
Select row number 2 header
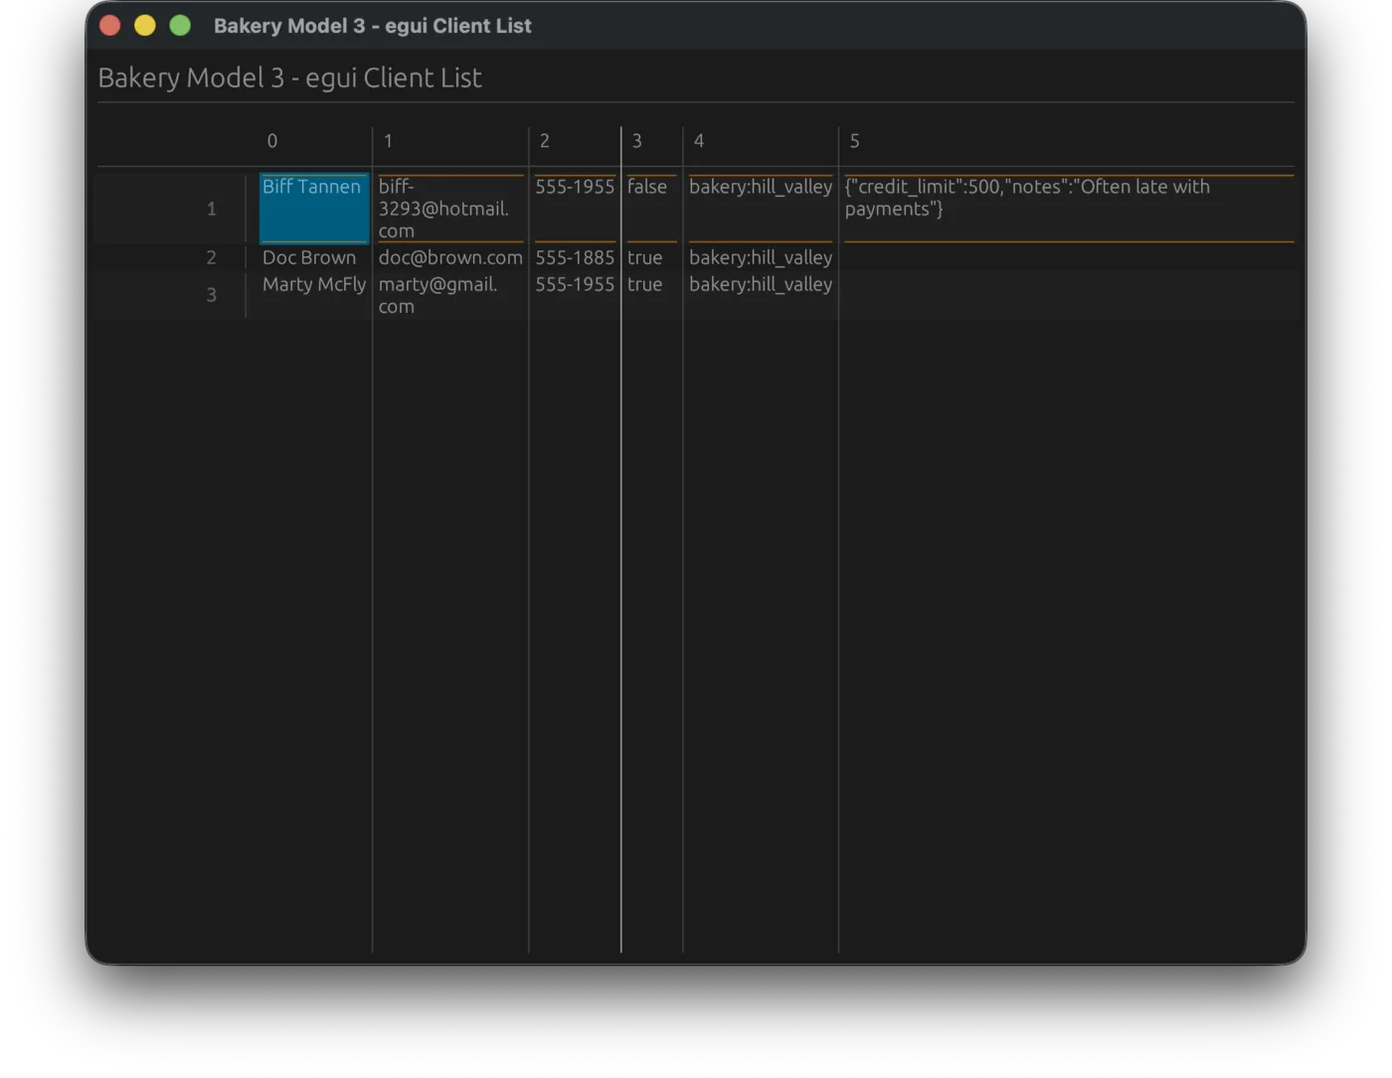pyautogui.click(x=211, y=257)
